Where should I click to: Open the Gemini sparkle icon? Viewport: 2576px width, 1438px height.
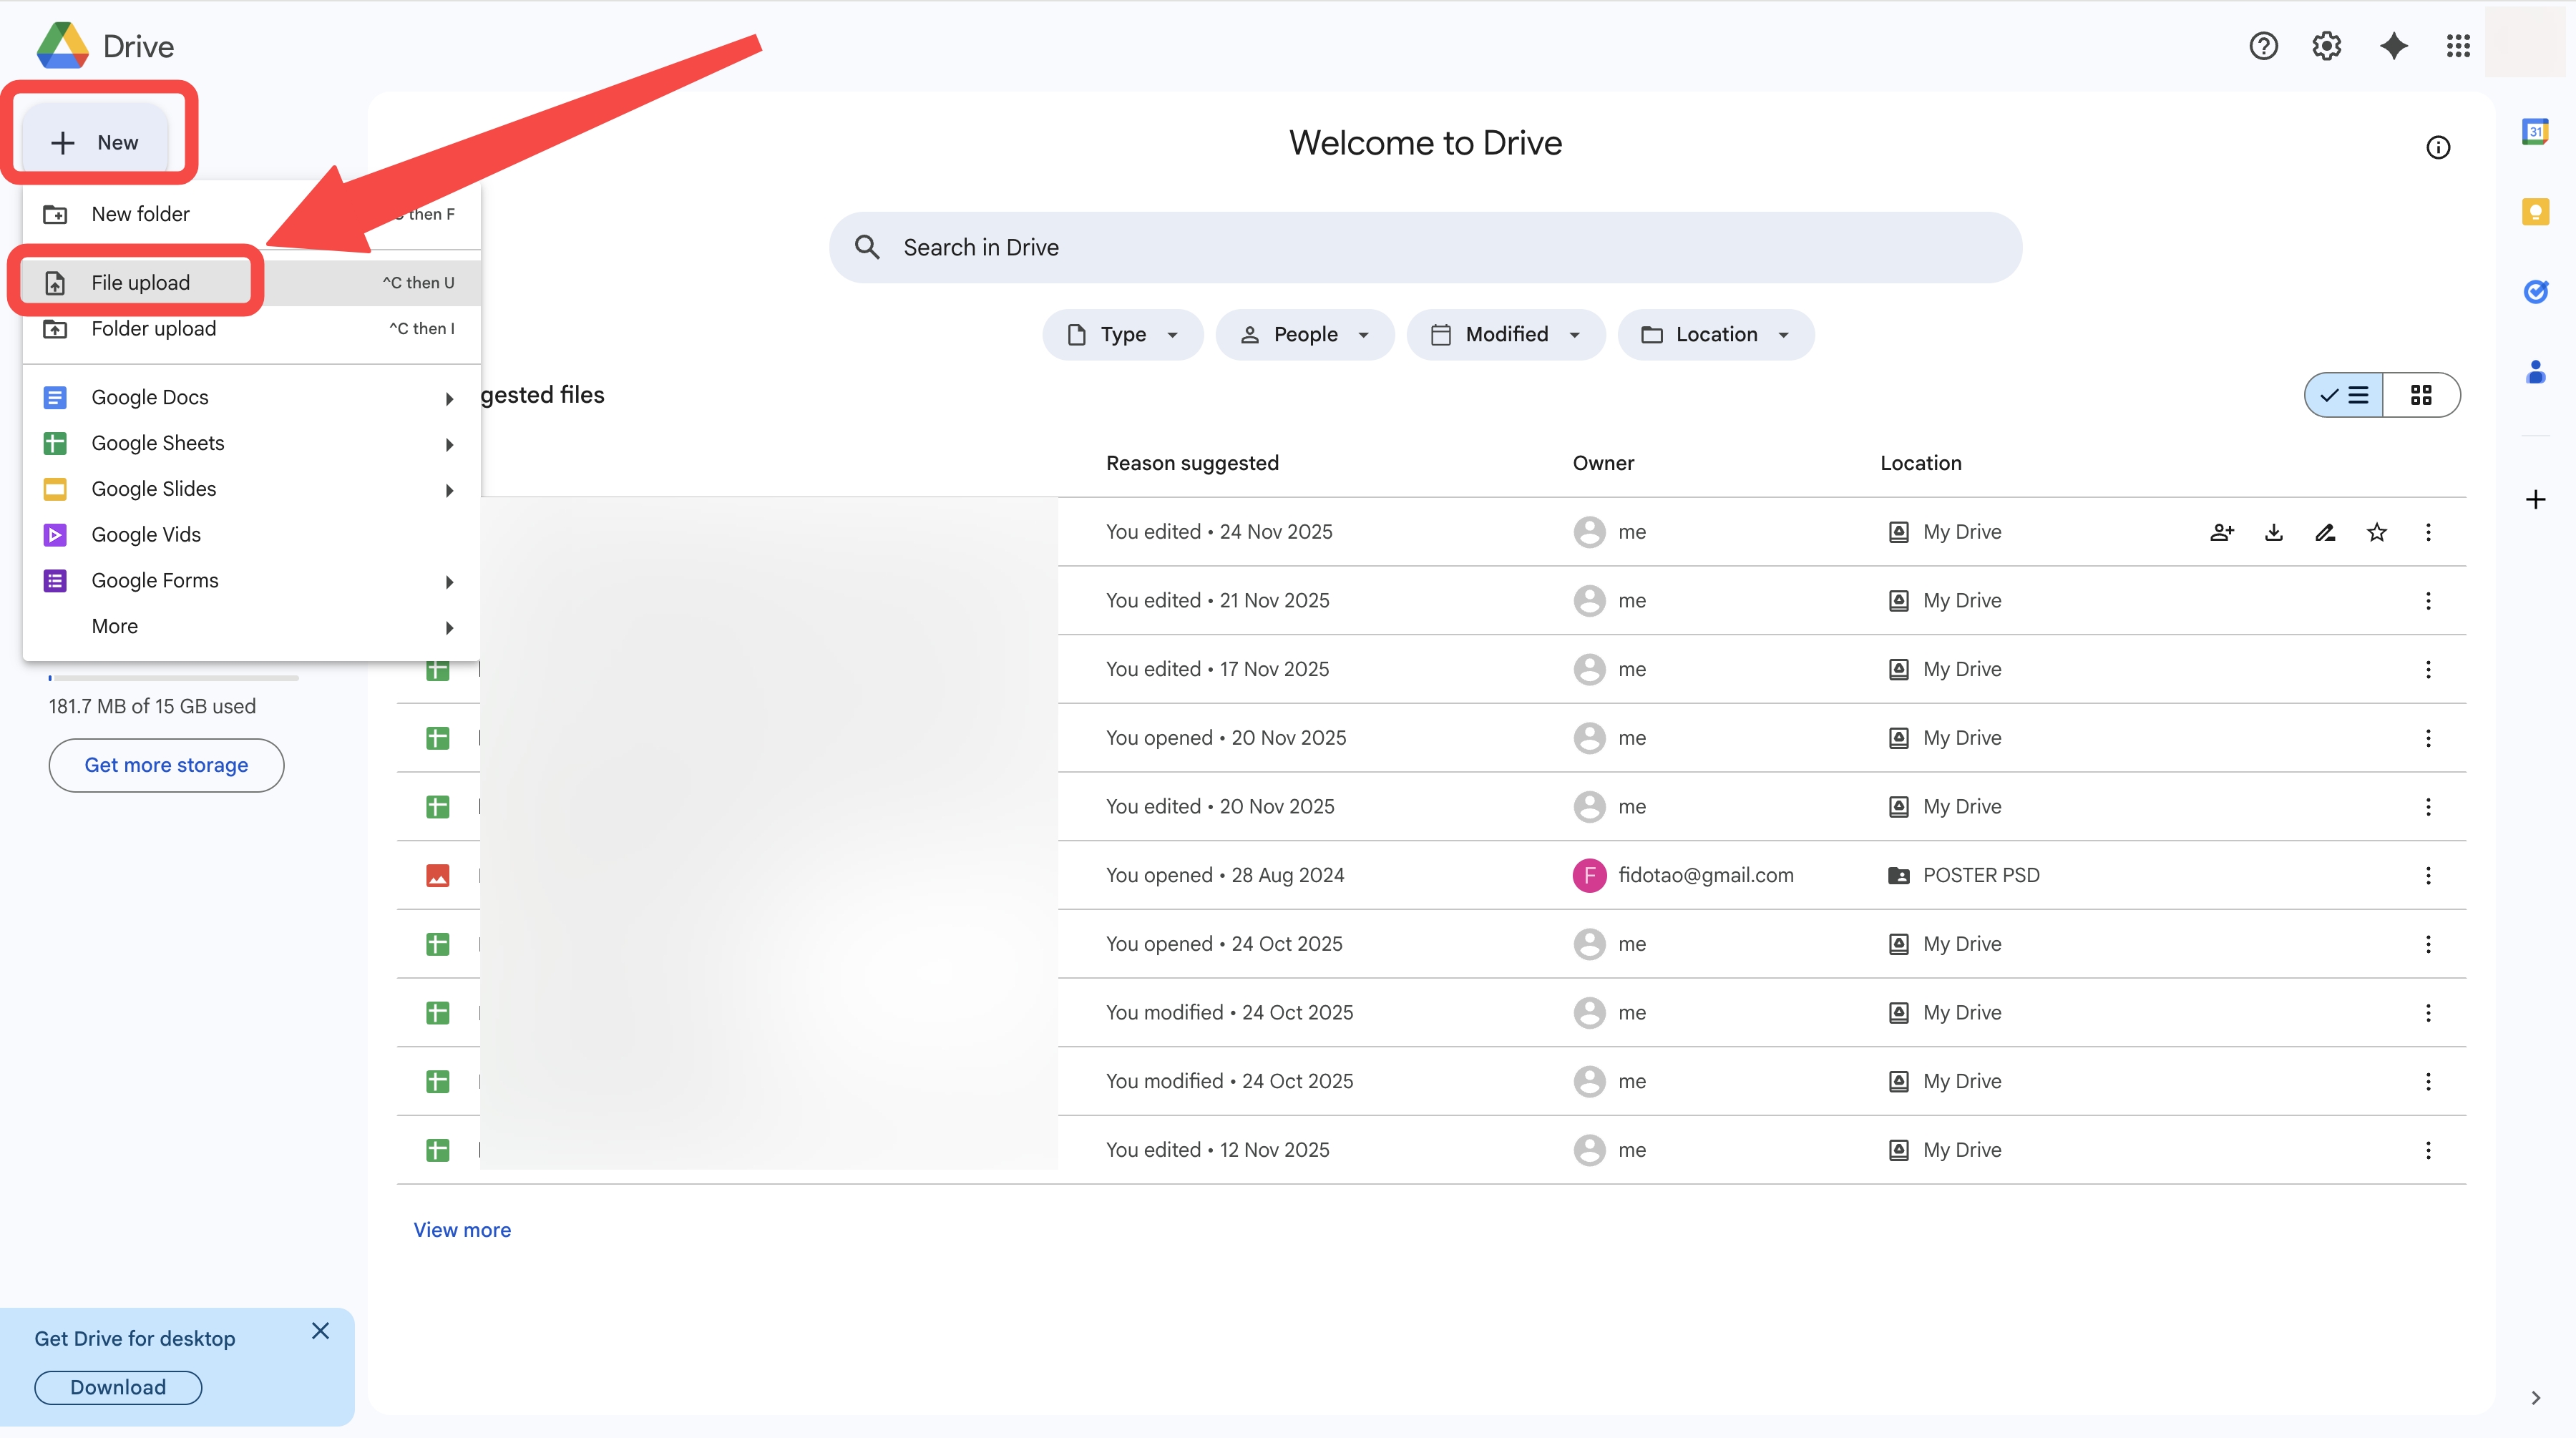pos(2393,46)
